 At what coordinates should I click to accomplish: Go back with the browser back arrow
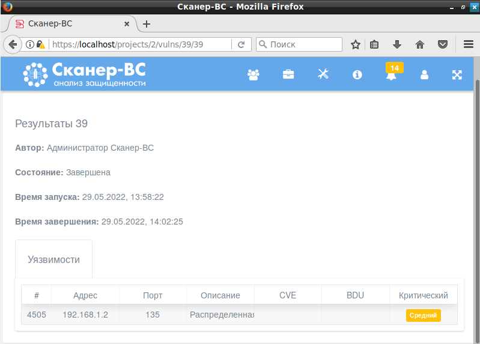pyautogui.click(x=13, y=44)
